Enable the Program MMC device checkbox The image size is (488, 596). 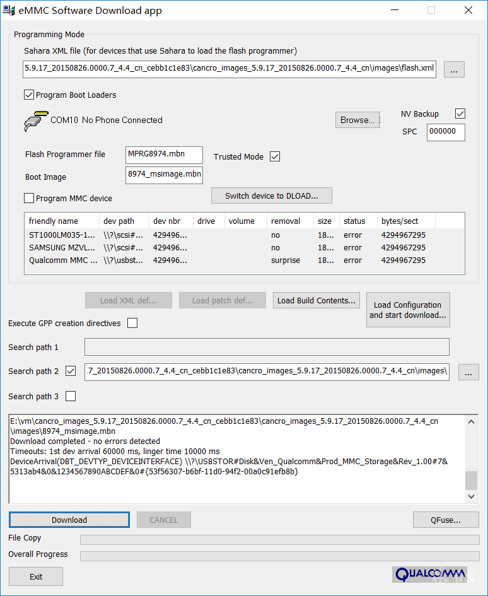[x=29, y=198]
